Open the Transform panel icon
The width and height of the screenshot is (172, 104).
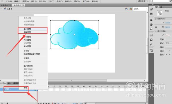tap(151, 29)
